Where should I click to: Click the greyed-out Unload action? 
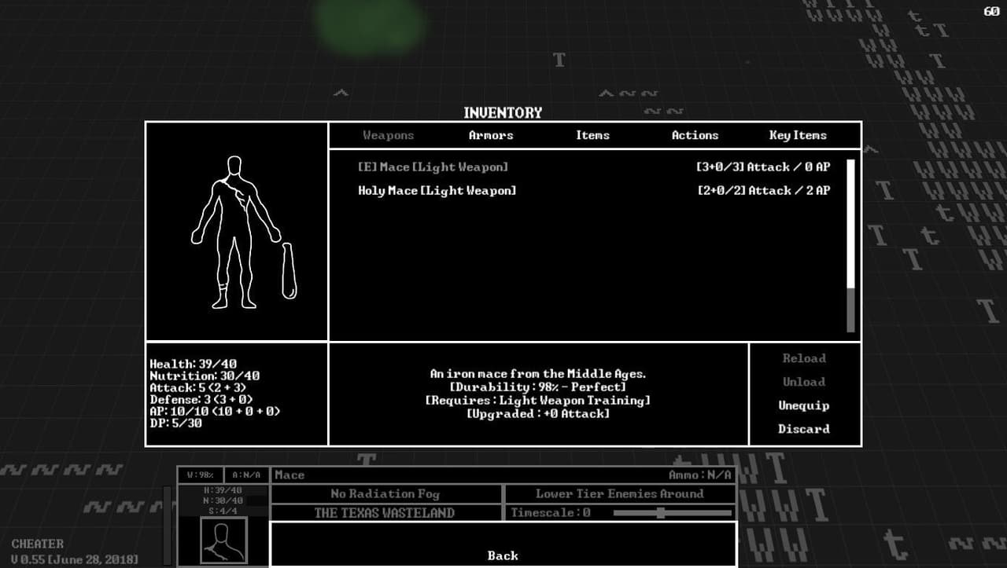pyautogui.click(x=803, y=382)
